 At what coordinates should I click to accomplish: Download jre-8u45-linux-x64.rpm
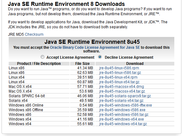tap(118, 77)
